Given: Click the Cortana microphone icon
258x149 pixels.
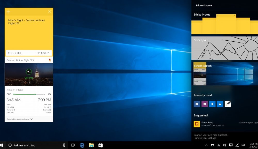Looking at the screenshot, I should click(x=64, y=145).
